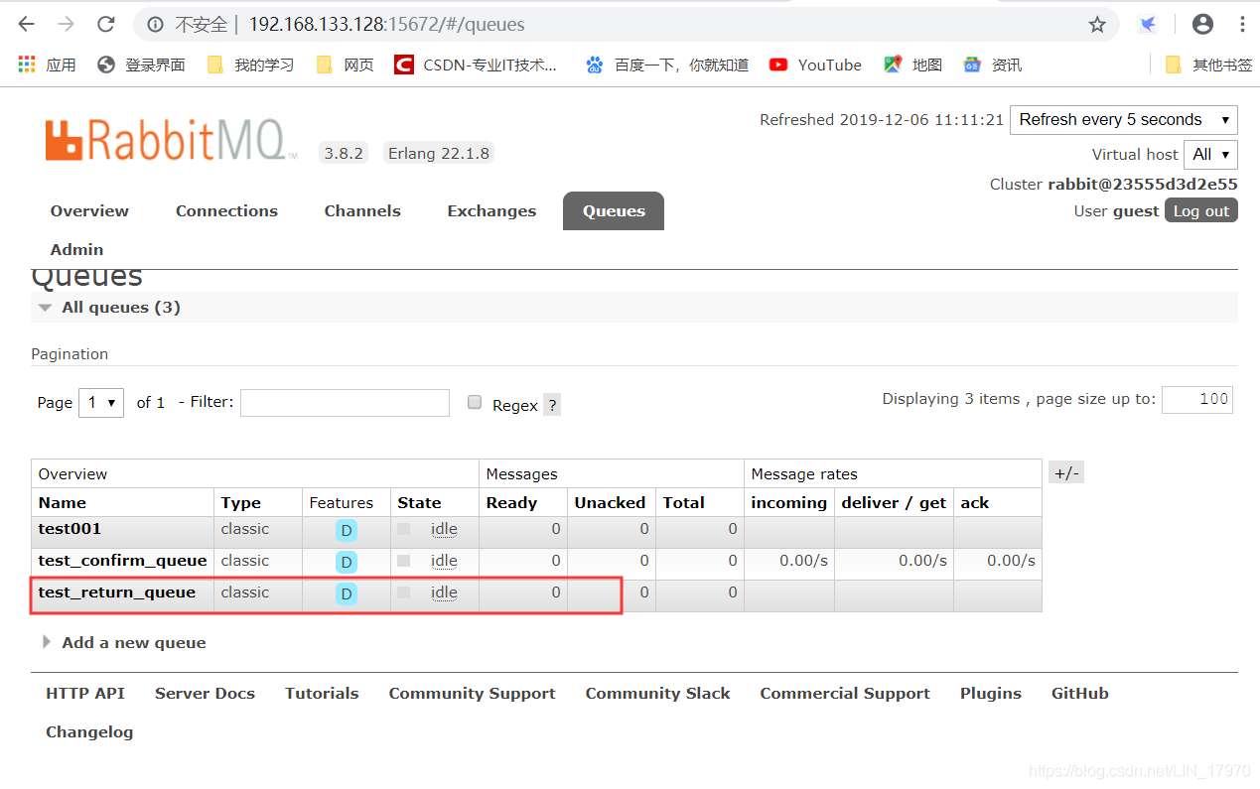The image size is (1260, 789).
Task: Go to the Channels tab
Action: click(x=362, y=210)
